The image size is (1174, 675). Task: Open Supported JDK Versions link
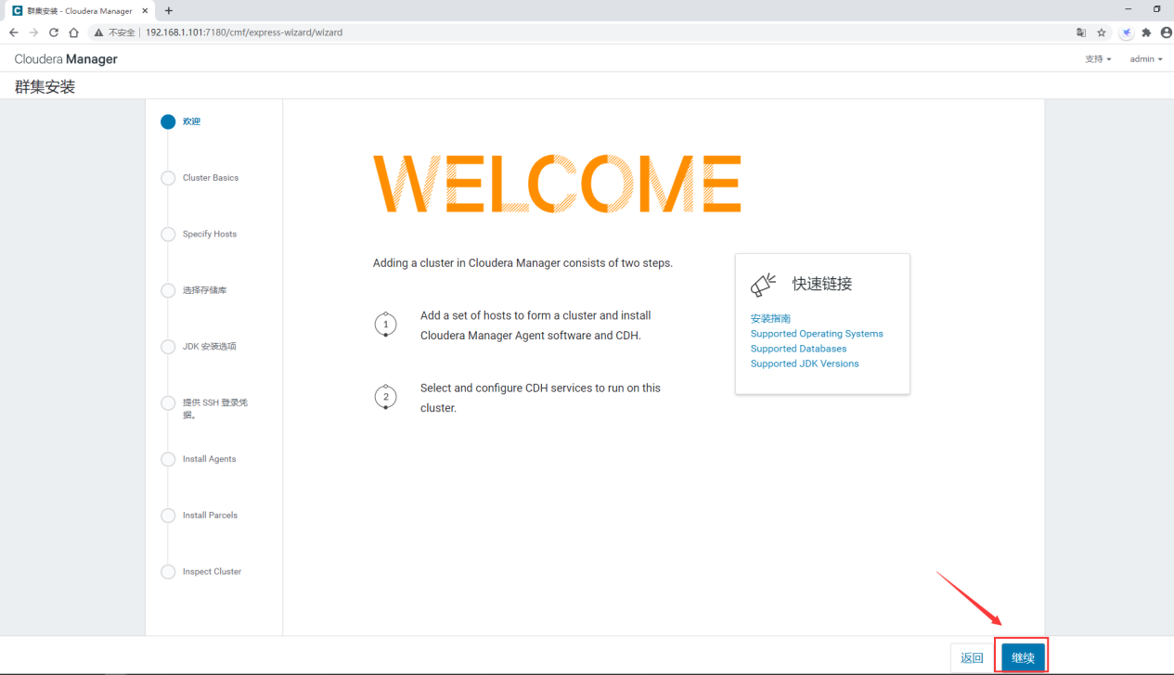point(805,363)
